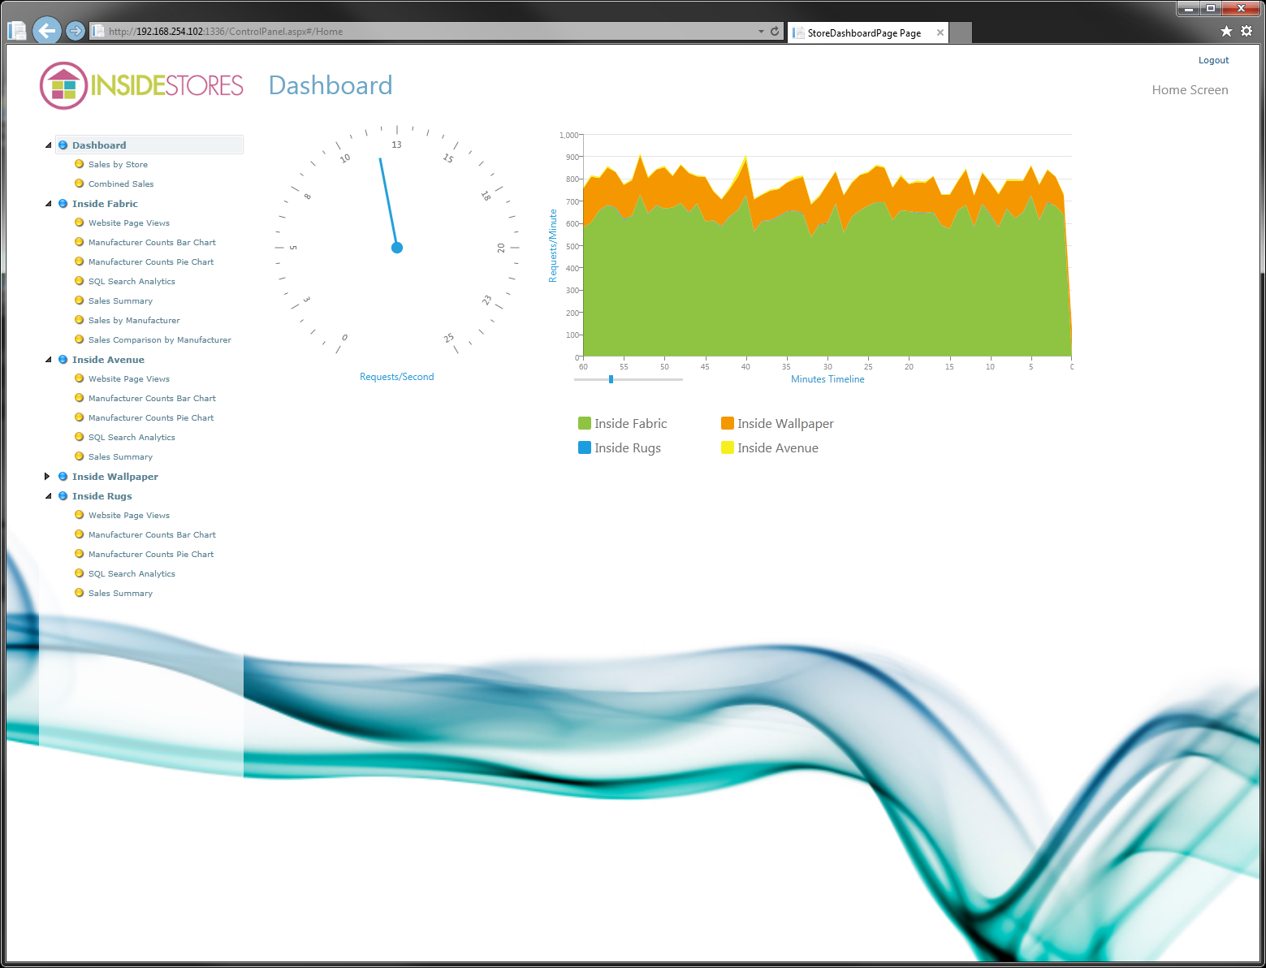Click the blue Inside Rugs legend swatch
The width and height of the screenshot is (1266, 968).
pyautogui.click(x=585, y=447)
